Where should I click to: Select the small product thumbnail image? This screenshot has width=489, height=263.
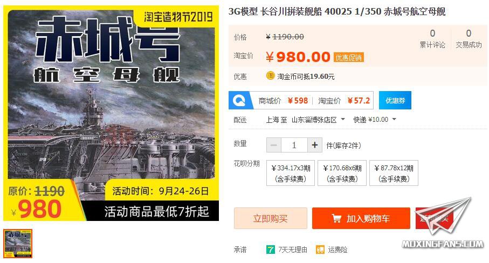tap(18, 244)
